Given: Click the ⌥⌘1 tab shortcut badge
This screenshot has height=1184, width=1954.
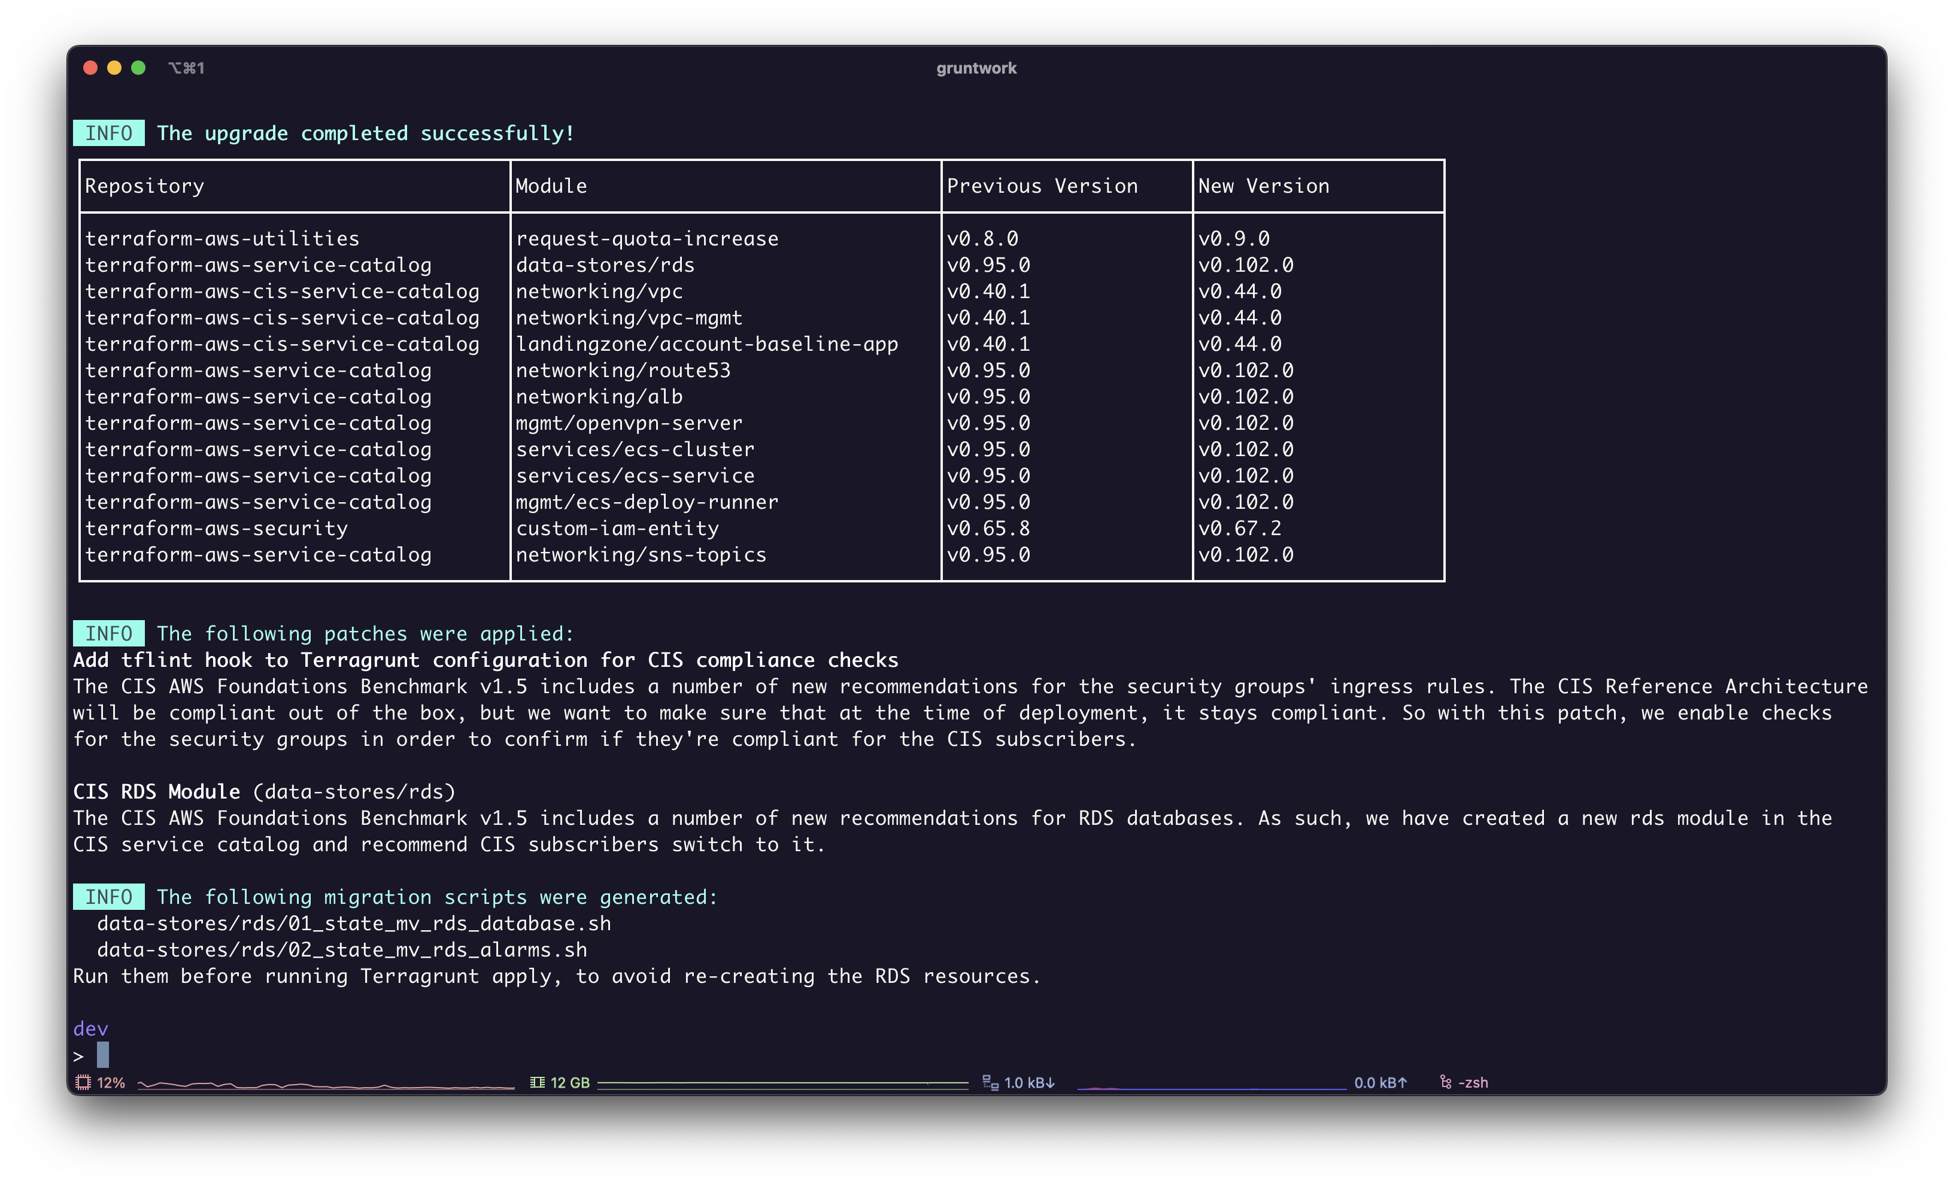Looking at the screenshot, I should coord(187,68).
